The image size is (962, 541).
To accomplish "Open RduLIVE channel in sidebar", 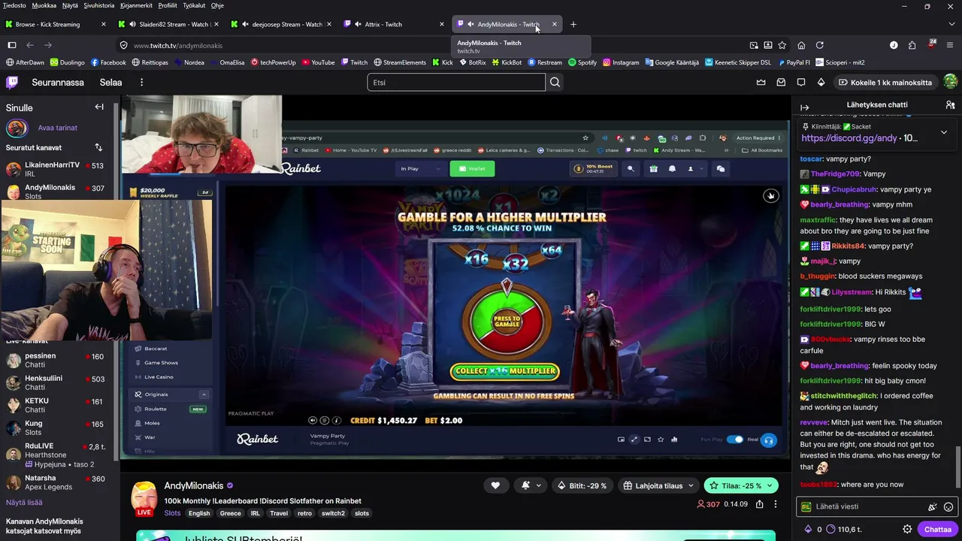I will (57, 455).
